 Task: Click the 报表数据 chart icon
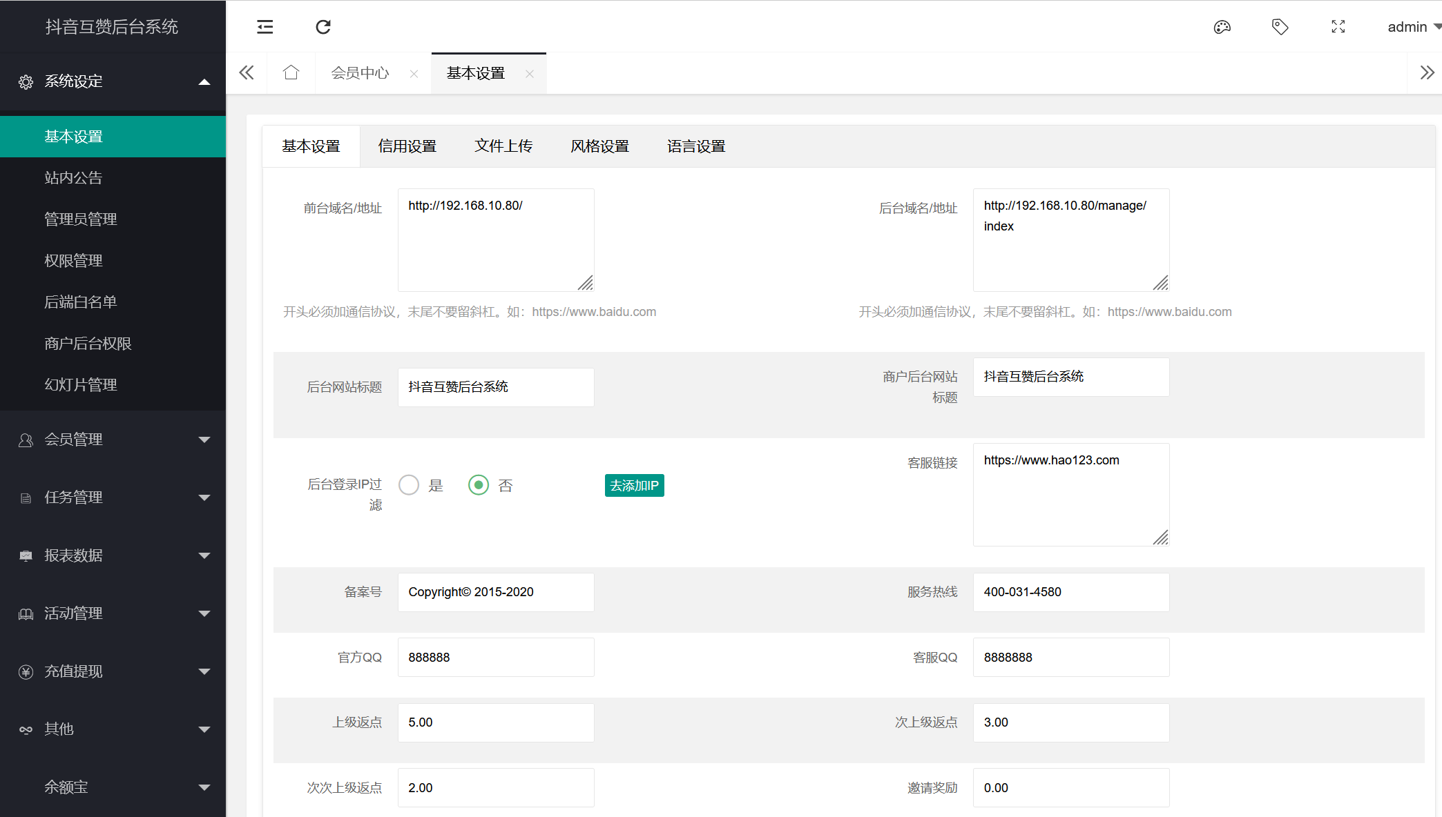26,556
